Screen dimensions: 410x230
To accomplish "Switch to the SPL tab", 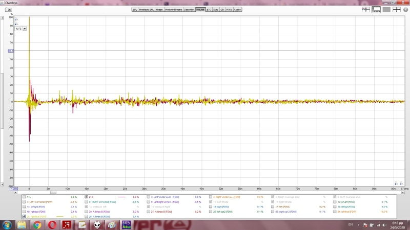I will point(135,9).
